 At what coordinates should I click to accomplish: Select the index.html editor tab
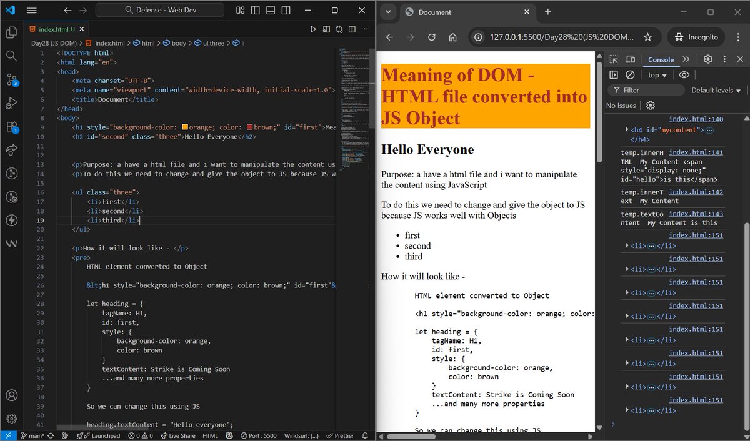55,29
